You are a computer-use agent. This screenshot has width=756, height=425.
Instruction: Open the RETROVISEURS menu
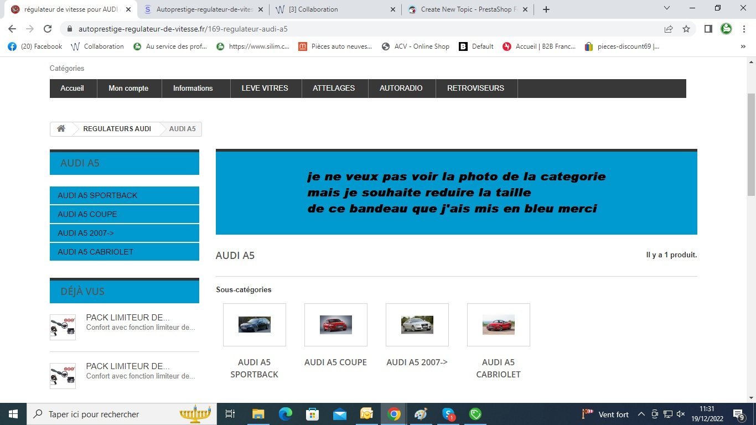[476, 89]
